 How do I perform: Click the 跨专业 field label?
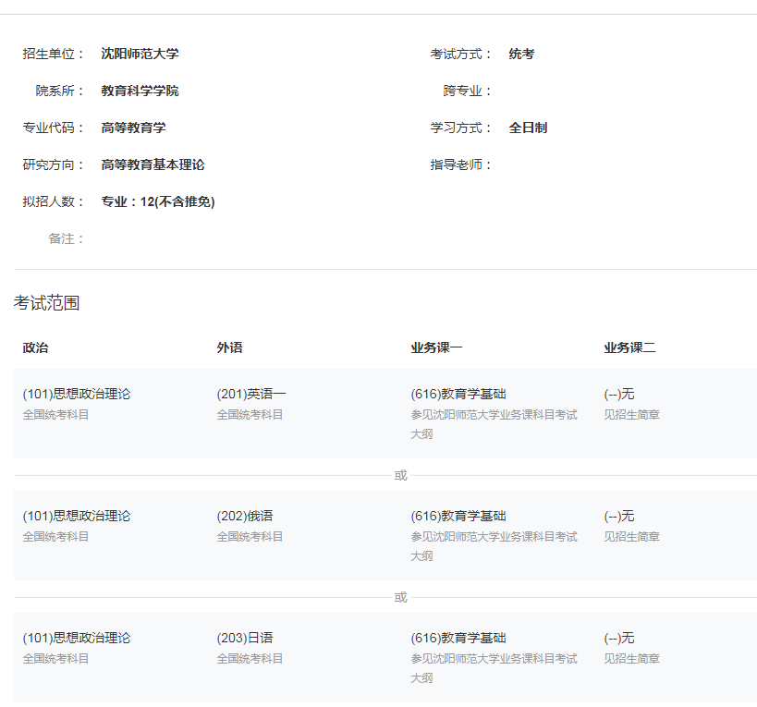pos(467,91)
